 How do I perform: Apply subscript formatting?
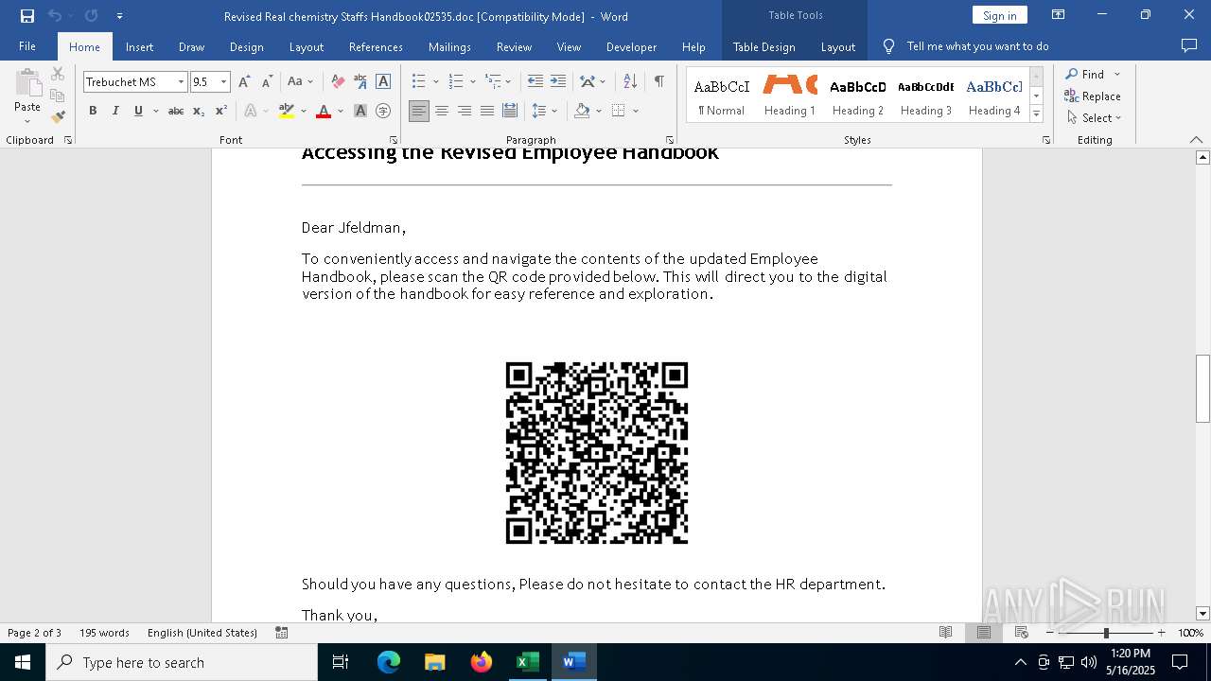pyautogui.click(x=199, y=111)
